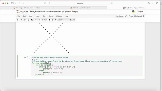
Task: Click inside the code cell editor
Action: click(87, 66)
